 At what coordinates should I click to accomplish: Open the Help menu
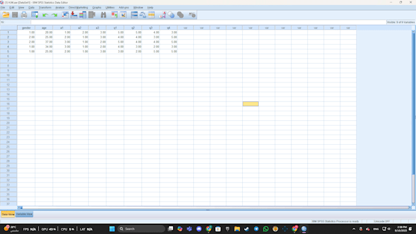click(150, 7)
